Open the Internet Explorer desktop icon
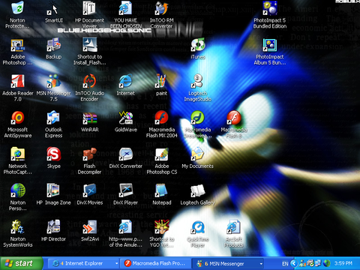The height and width of the screenshot is (270, 360). 125,81
